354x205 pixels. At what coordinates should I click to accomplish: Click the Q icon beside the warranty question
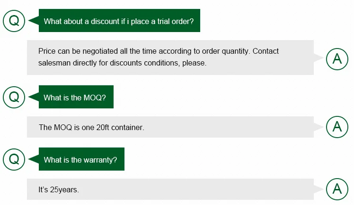click(x=14, y=159)
